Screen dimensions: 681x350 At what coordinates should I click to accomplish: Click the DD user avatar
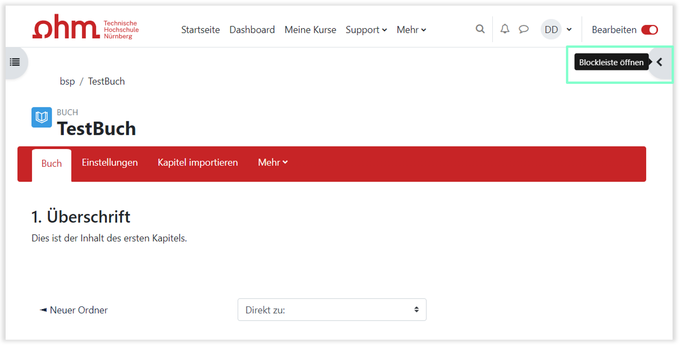(x=551, y=30)
